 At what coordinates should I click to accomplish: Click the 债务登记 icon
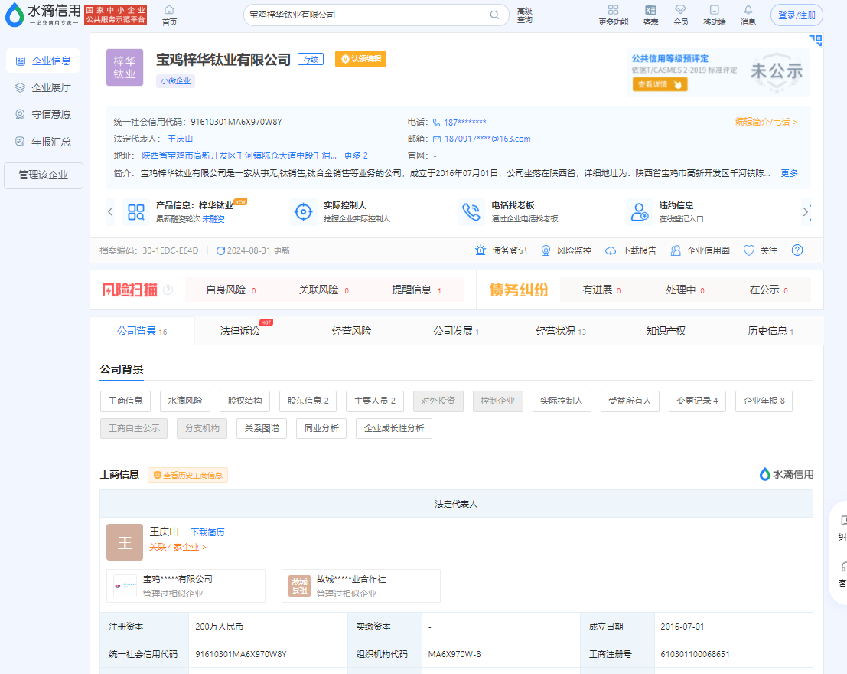tap(481, 250)
